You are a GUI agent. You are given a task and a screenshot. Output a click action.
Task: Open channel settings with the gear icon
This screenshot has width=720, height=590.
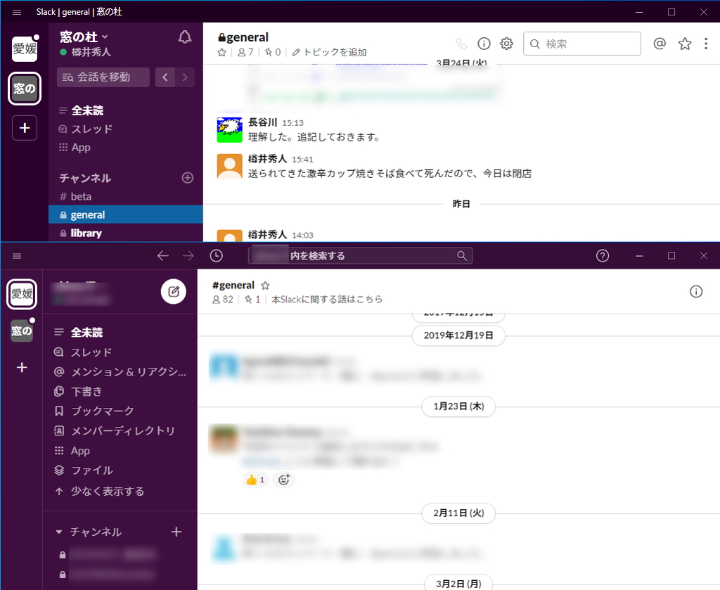(506, 44)
